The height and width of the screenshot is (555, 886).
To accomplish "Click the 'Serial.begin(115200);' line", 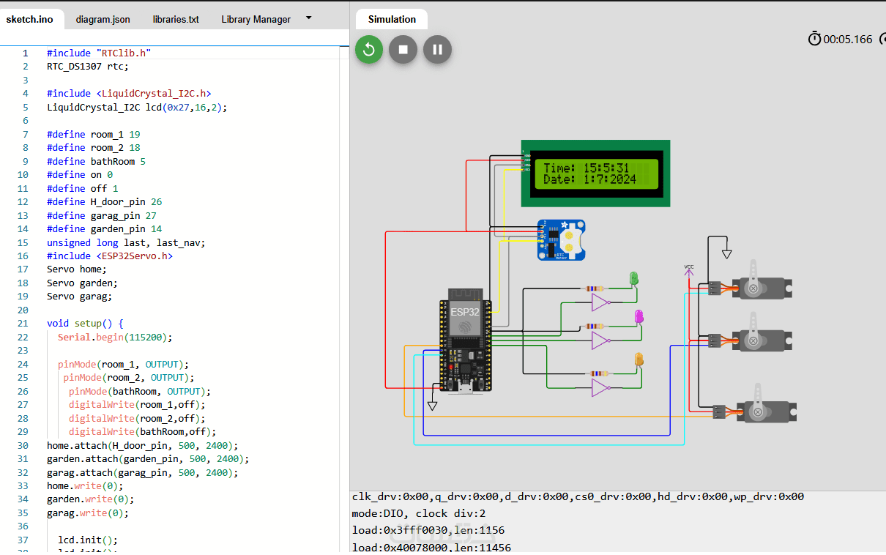I will (115, 337).
